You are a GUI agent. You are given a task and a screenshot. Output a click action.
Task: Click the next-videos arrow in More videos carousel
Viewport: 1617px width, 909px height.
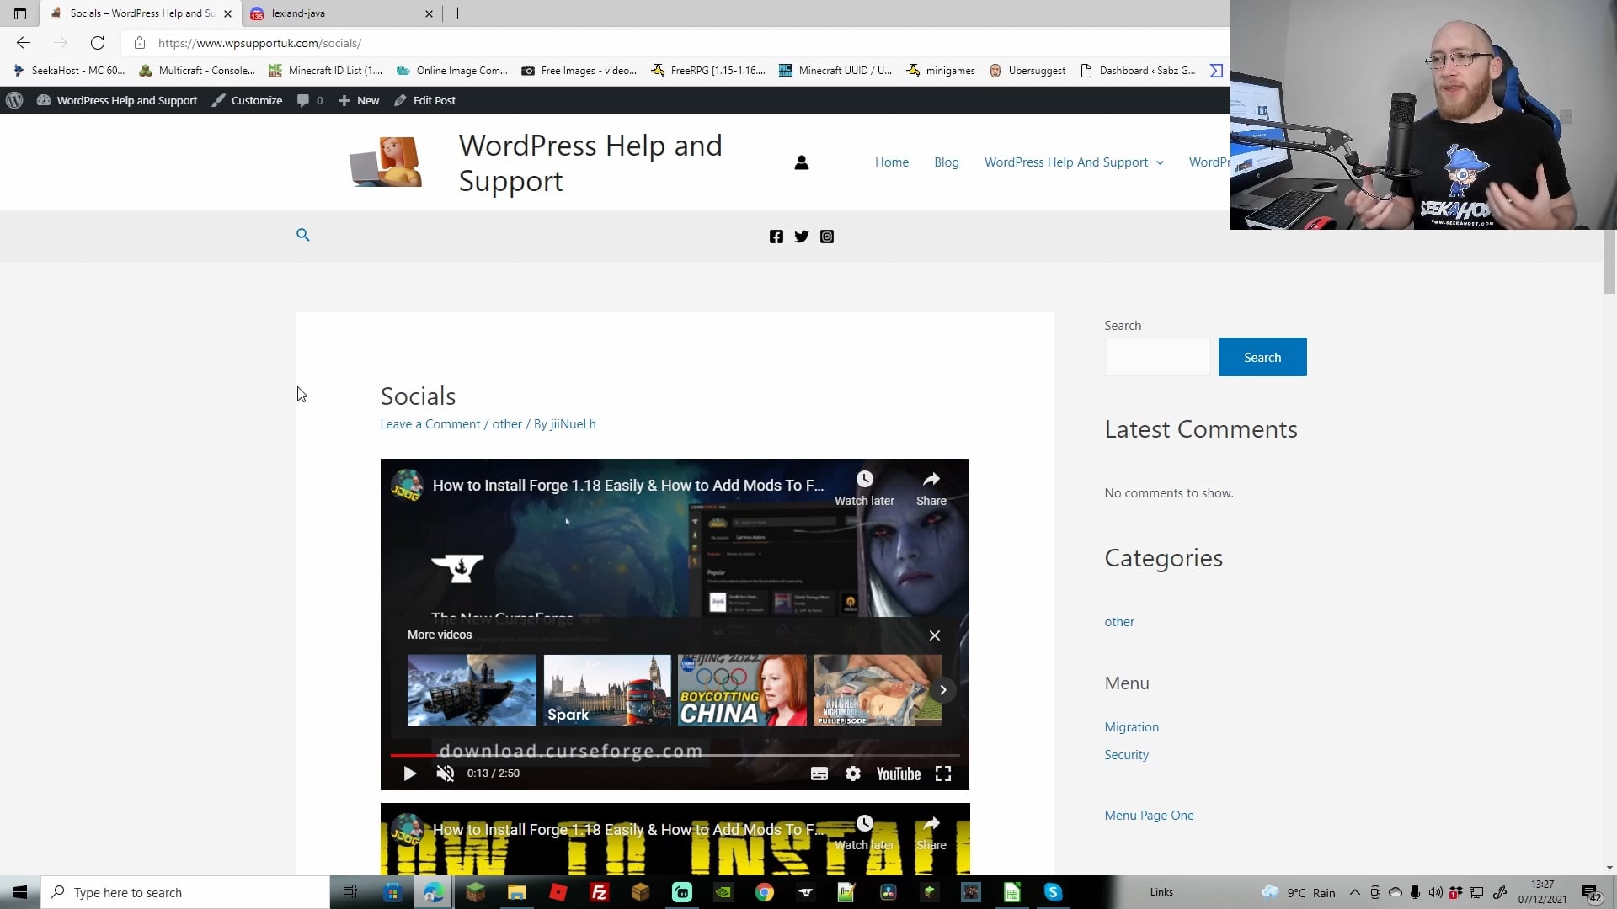point(942,689)
